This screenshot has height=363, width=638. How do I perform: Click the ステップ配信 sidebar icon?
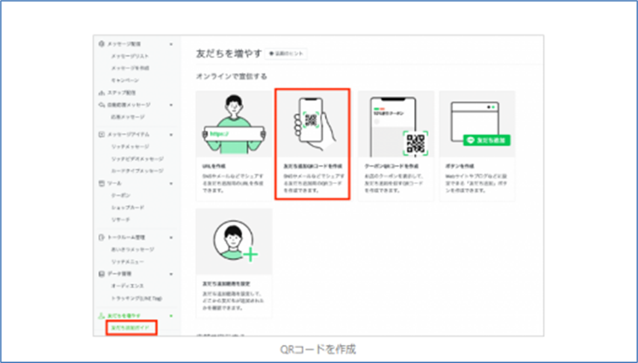click(101, 93)
